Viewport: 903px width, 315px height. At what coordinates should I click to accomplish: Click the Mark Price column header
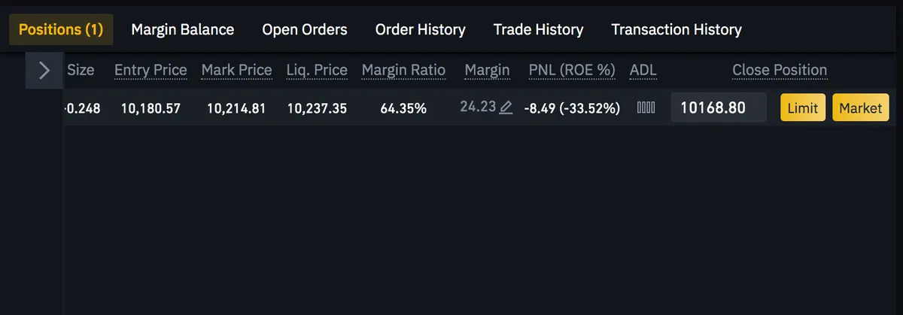237,70
